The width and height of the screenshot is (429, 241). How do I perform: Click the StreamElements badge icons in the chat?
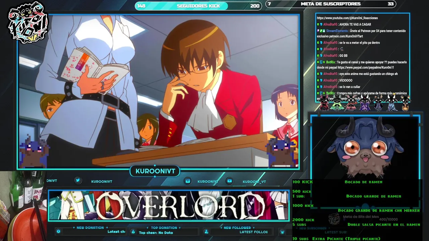pos(321,31)
